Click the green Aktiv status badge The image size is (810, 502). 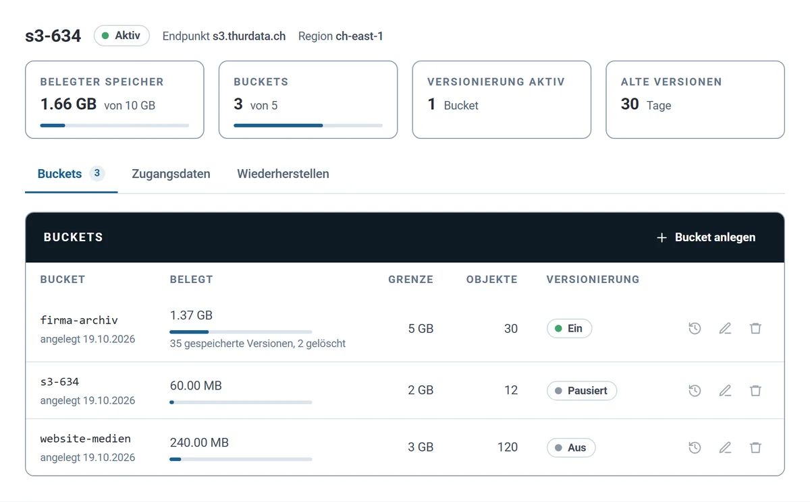pos(122,36)
